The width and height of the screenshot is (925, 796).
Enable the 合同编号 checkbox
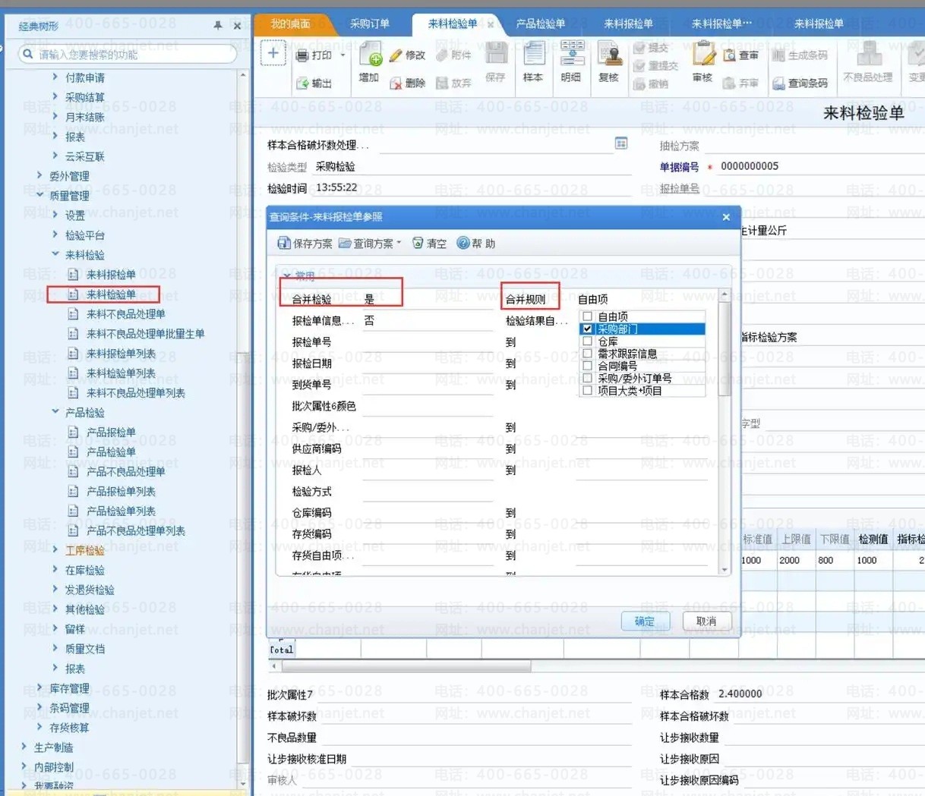coord(587,366)
